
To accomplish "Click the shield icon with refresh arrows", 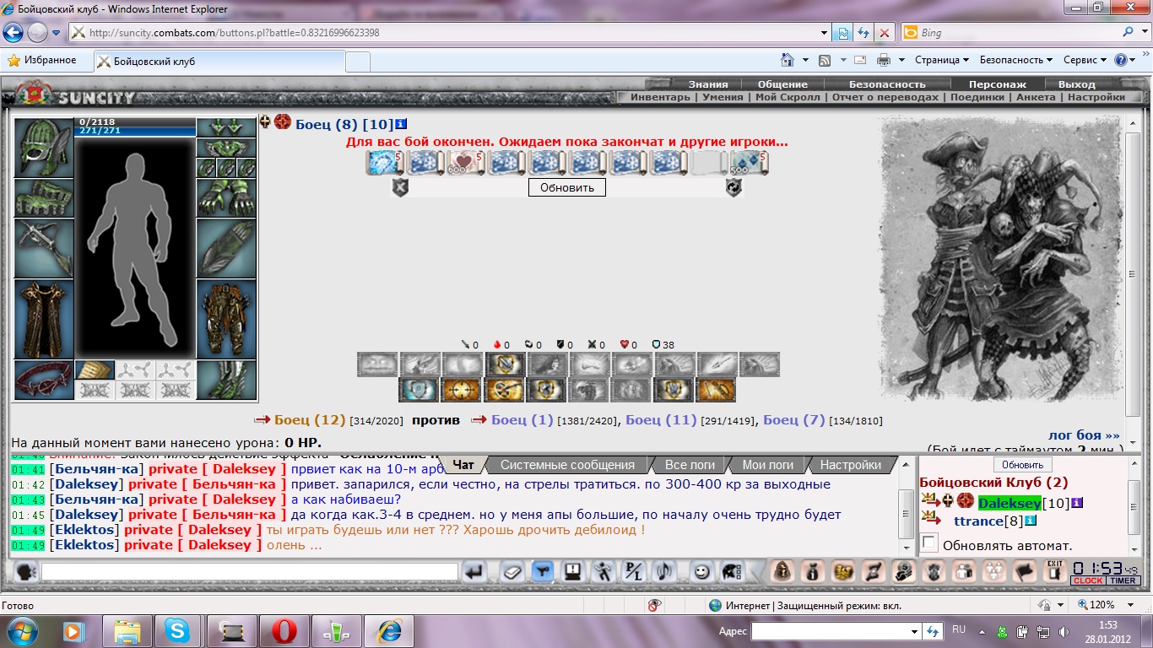I will 733,188.
